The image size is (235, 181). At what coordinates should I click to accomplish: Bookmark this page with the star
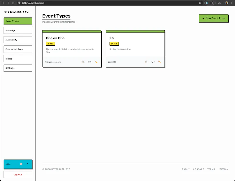200,3
